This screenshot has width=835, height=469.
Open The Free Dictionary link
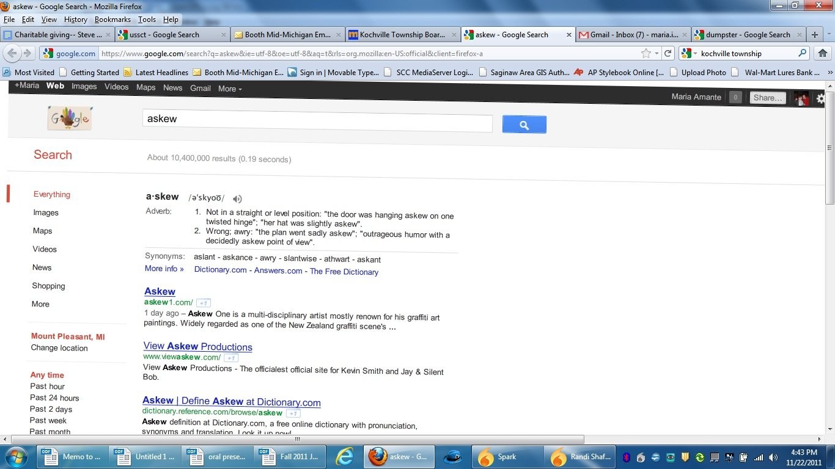[x=344, y=272]
